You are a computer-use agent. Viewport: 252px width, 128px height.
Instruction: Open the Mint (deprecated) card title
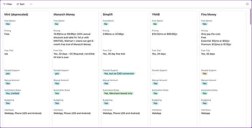[x=16, y=14]
